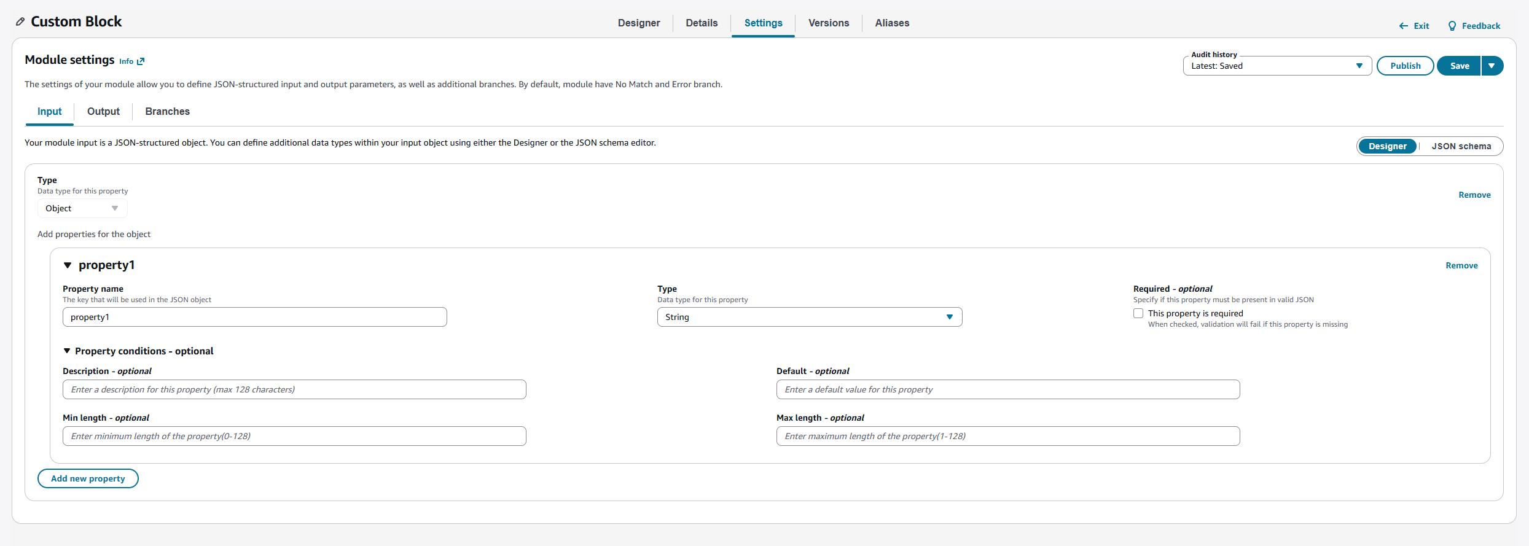
Task: Collapse Property conditions section
Action: [67, 351]
